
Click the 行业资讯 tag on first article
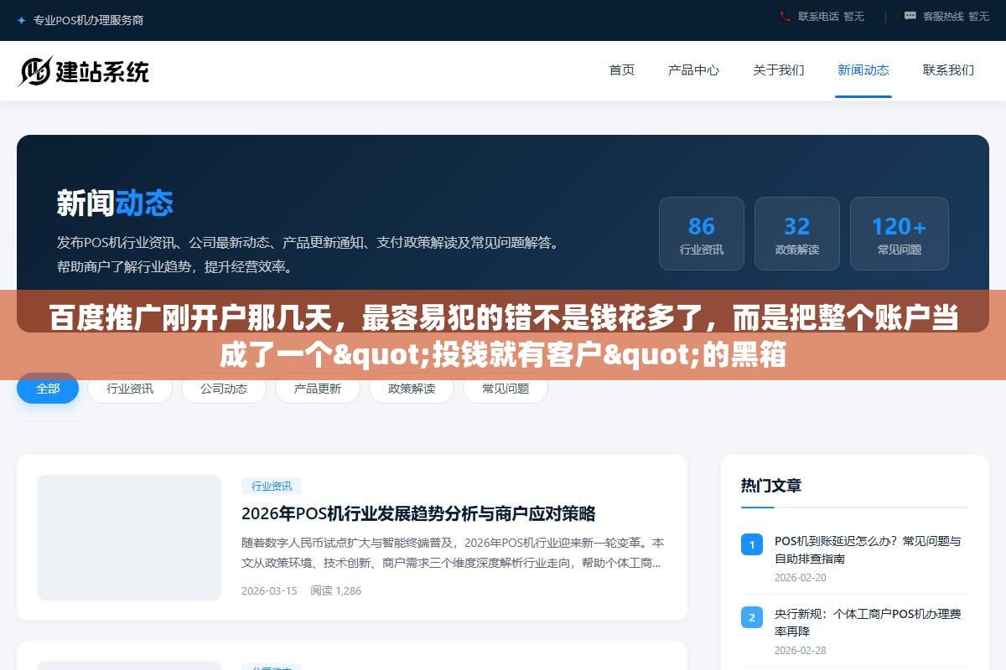coord(272,486)
